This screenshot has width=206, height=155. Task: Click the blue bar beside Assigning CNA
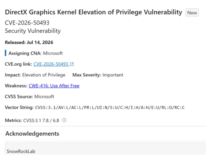[x=6, y=53]
